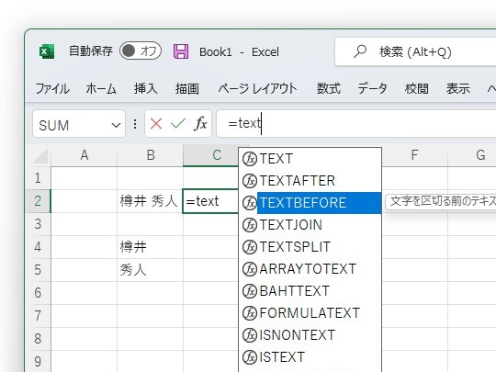Screen dimensions: 496x372
Task: Switch to the 挿入 ribbon tab
Action: pos(145,88)
